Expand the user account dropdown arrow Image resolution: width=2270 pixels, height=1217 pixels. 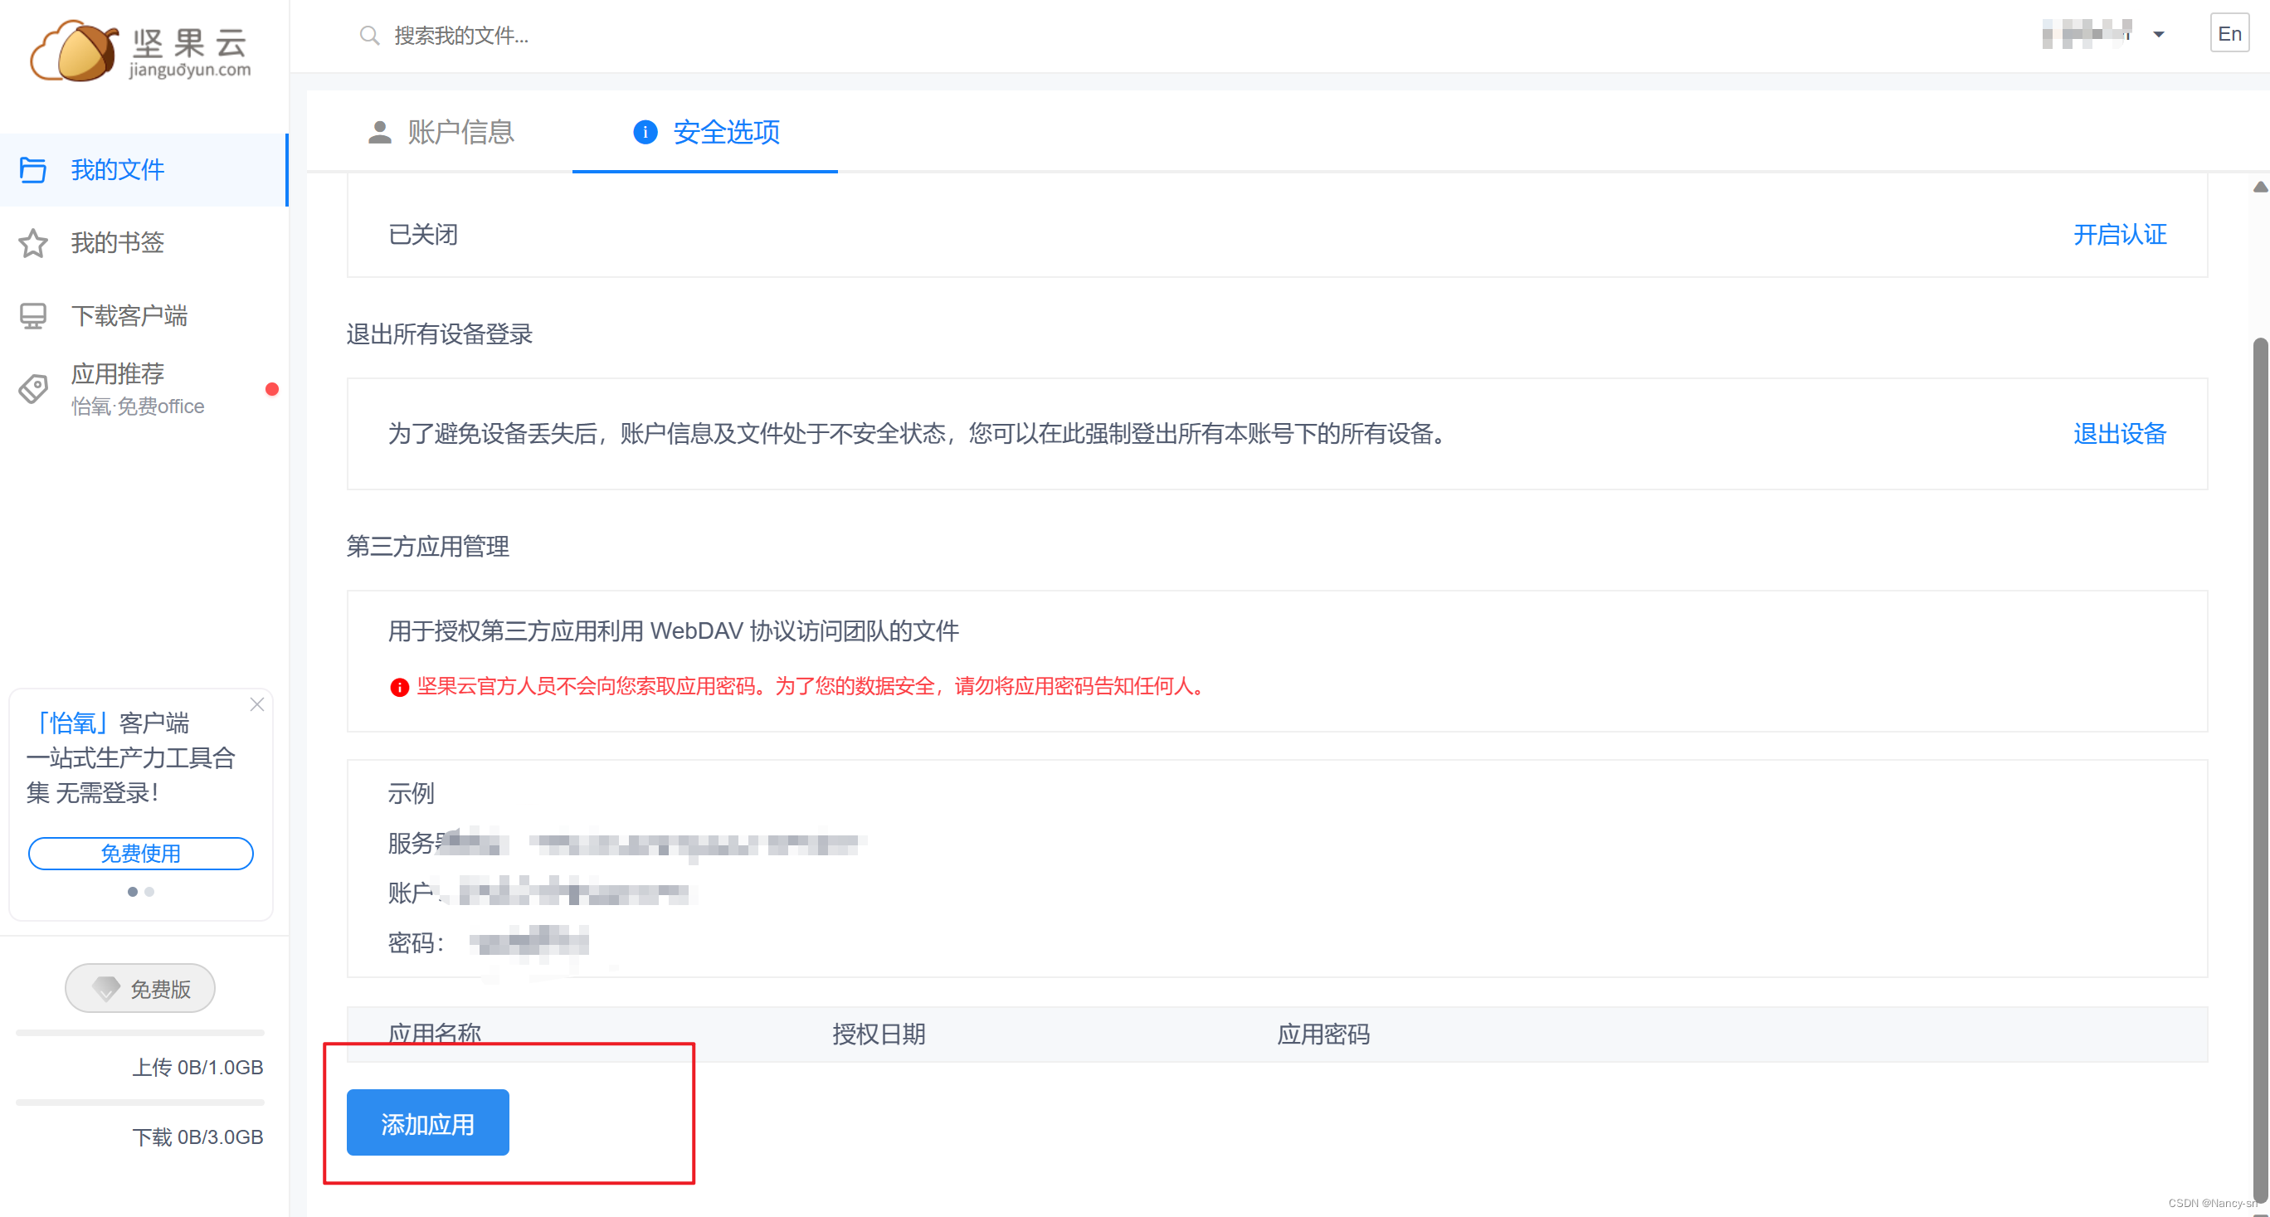coord(2158,35)
